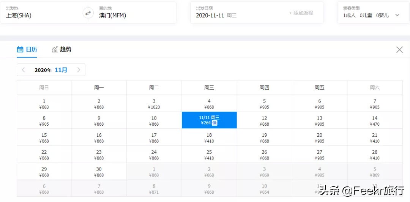Select November 25 priced ¥410

pyautogui.click(x=209, y=155)
